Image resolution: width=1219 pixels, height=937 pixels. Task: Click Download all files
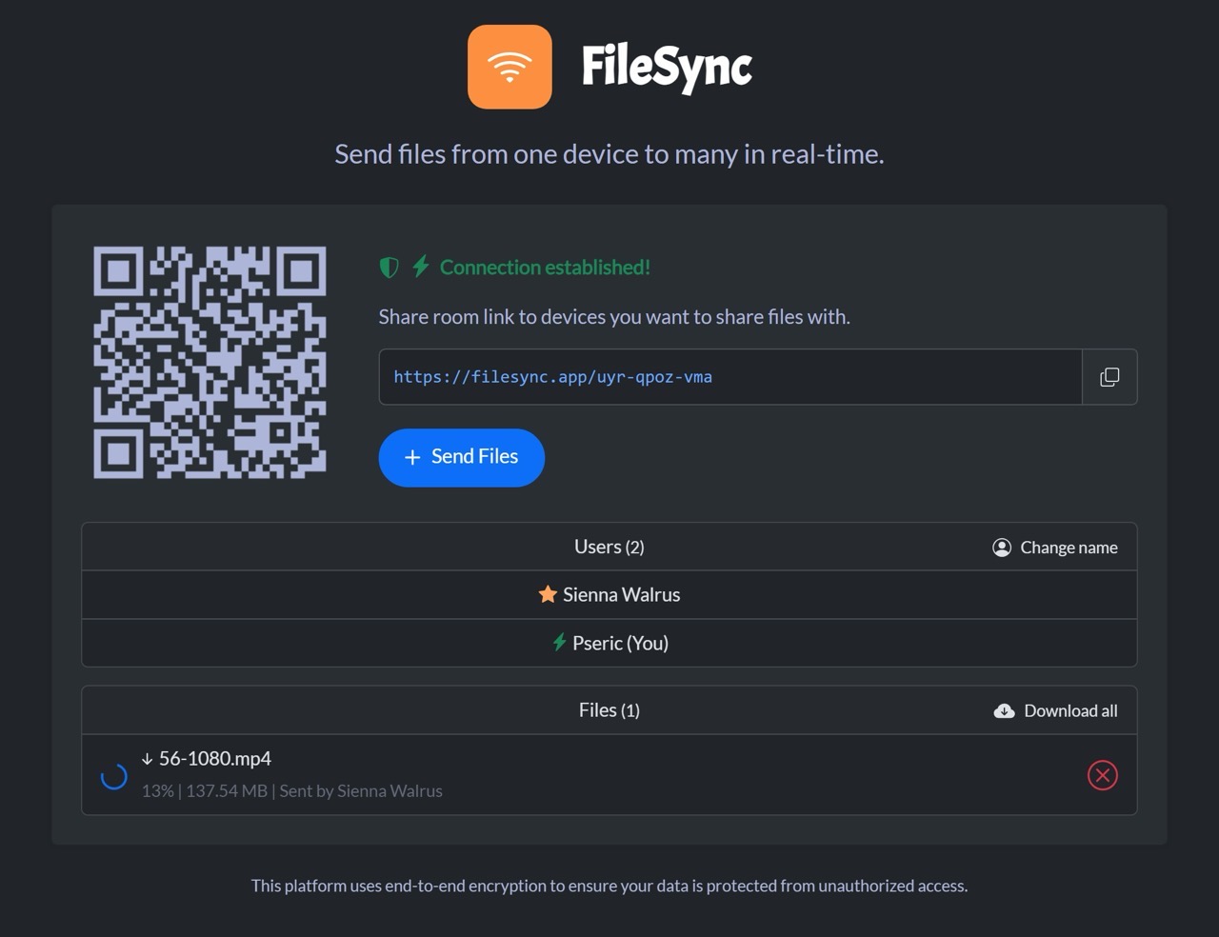(x=1055, y=710)
